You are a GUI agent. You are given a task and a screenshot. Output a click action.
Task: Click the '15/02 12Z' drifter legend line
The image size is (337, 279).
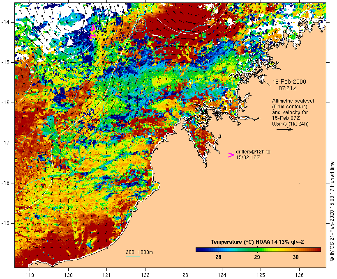click(x=248, y=157)
